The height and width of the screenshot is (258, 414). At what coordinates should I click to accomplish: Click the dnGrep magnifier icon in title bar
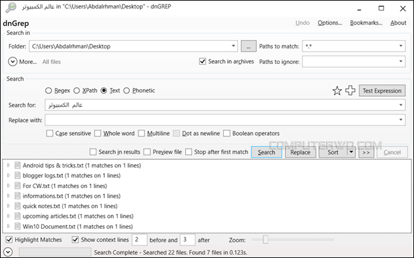click(x=11, y=7)
